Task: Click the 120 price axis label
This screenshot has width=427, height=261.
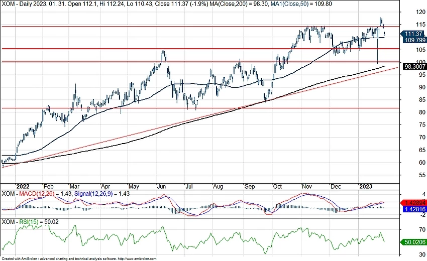Action: pos(421,12)
